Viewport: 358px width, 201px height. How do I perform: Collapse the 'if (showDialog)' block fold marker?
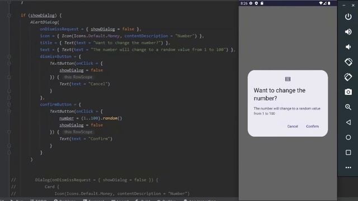10,16
